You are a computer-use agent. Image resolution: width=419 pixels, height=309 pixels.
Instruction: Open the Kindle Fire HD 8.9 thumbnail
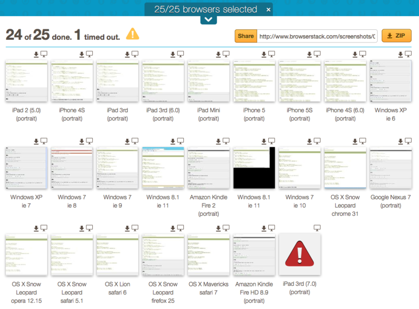point(254,255)
